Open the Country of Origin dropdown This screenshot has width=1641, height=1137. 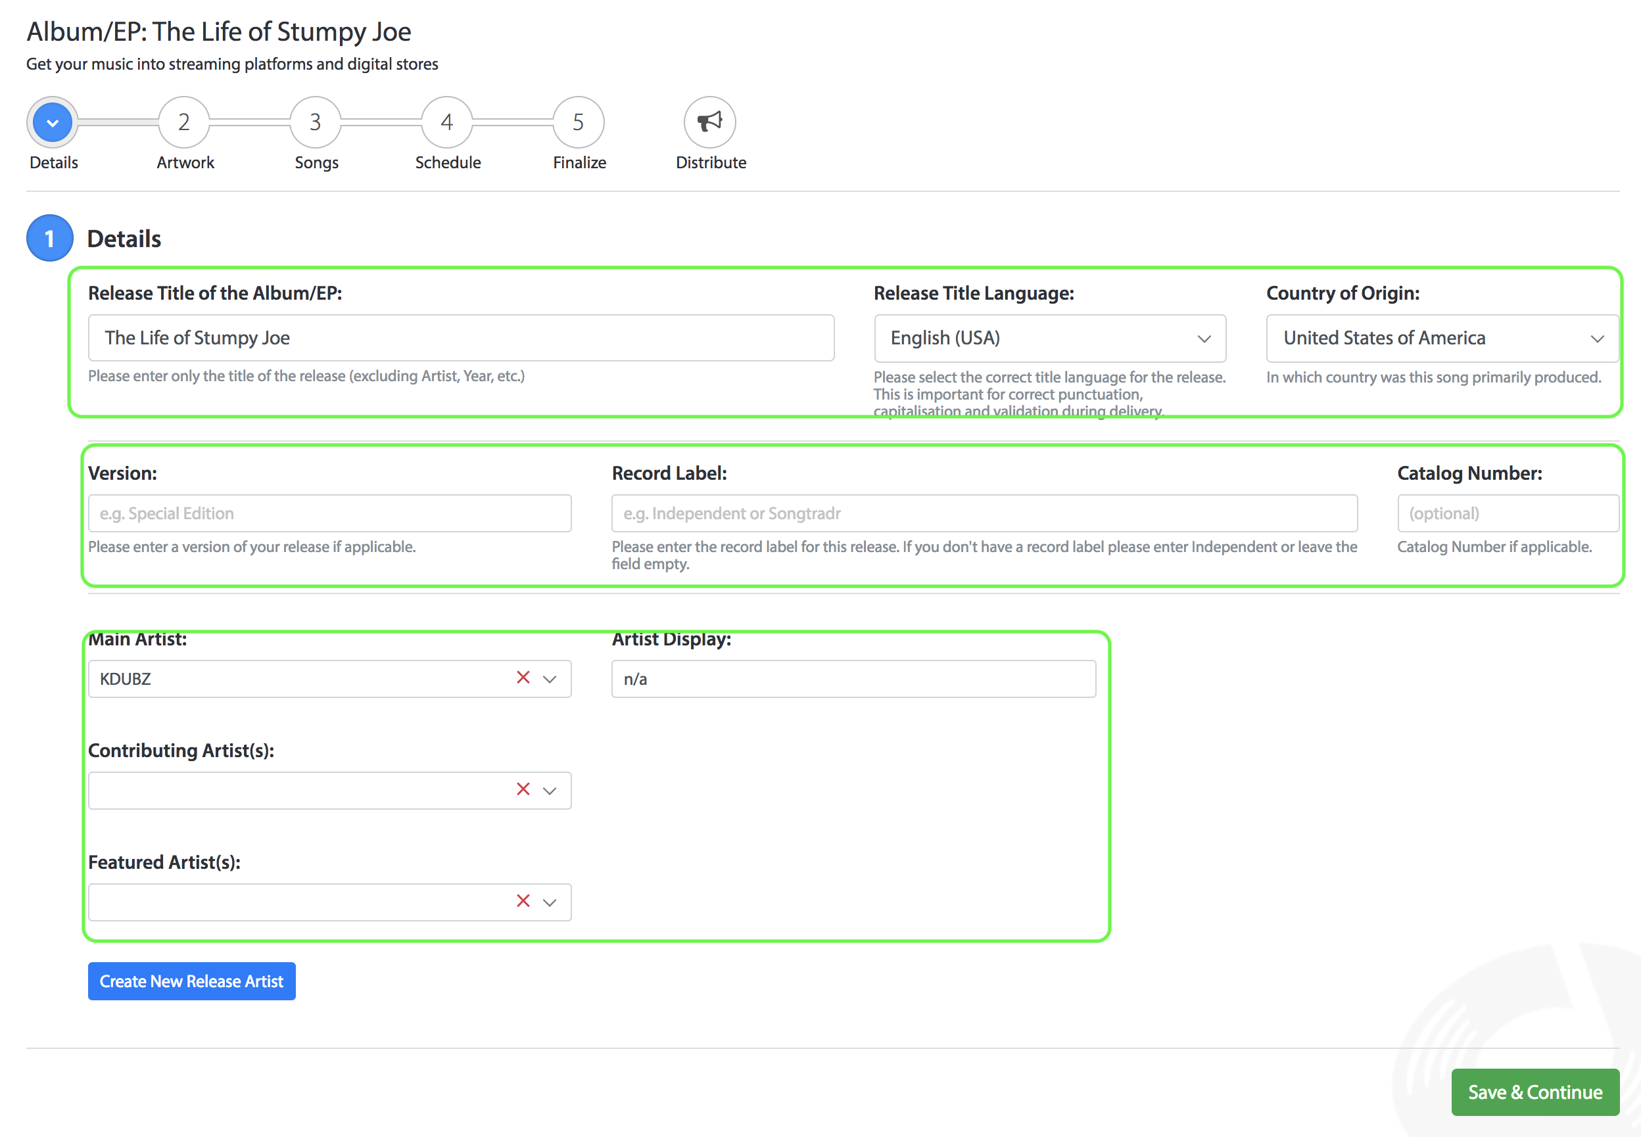click(x=1442, y=338)
